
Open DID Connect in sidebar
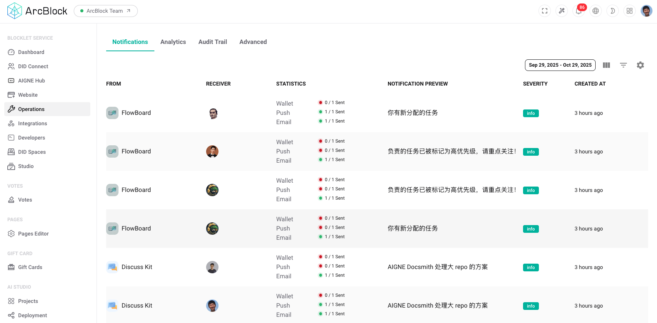pos(47,66)
